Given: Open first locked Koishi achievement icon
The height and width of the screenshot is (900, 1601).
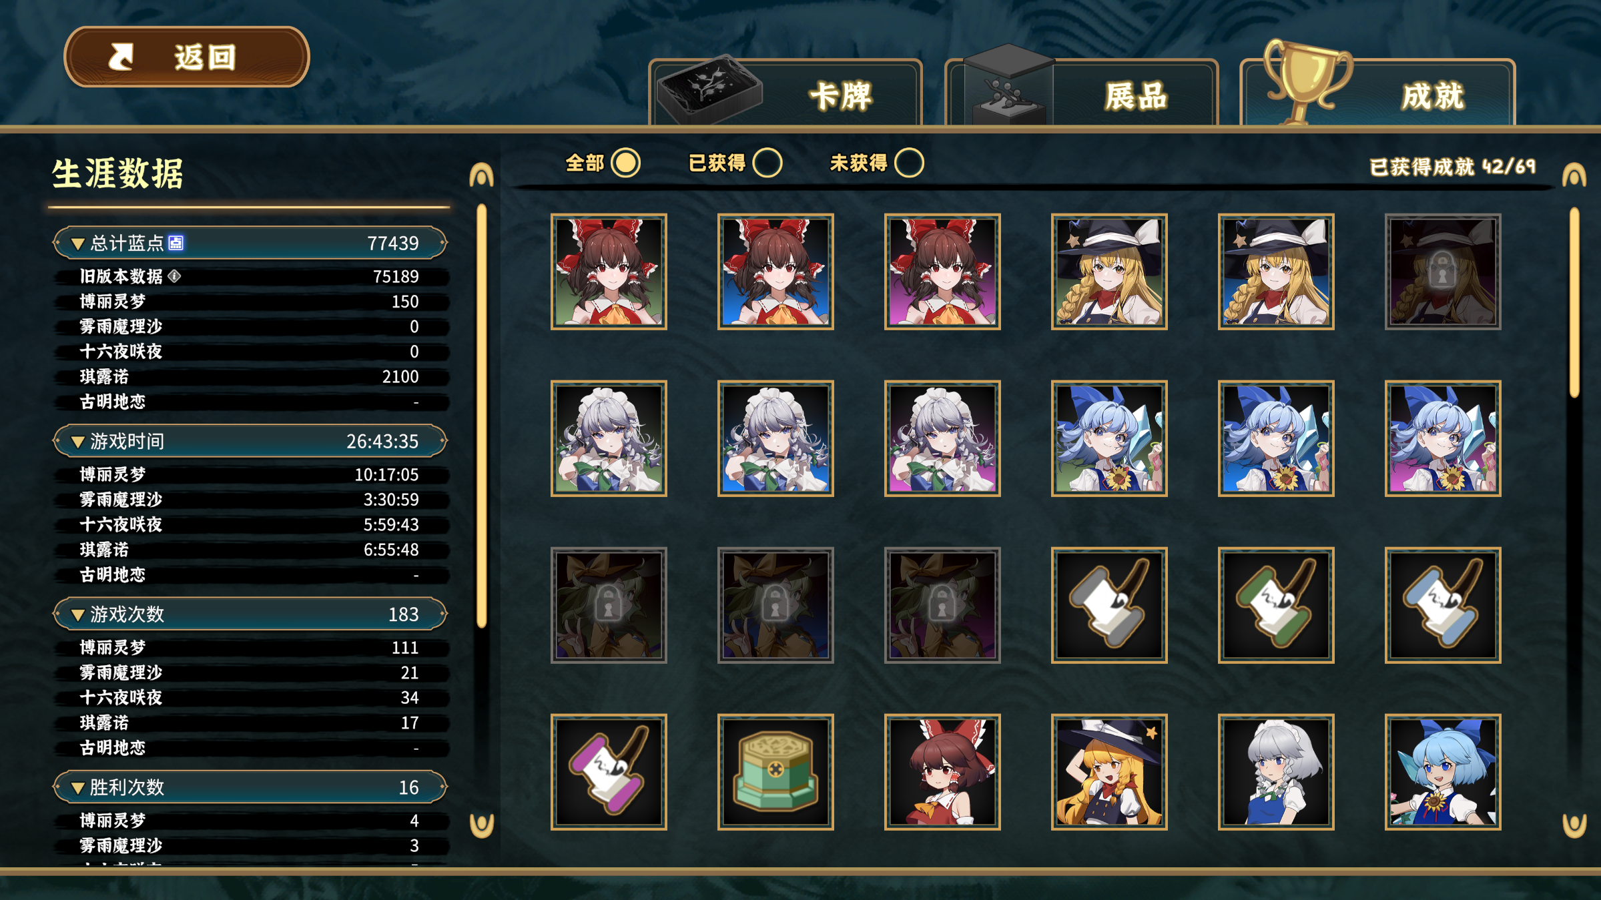Looking at the screenshot, I should (609, 605).
